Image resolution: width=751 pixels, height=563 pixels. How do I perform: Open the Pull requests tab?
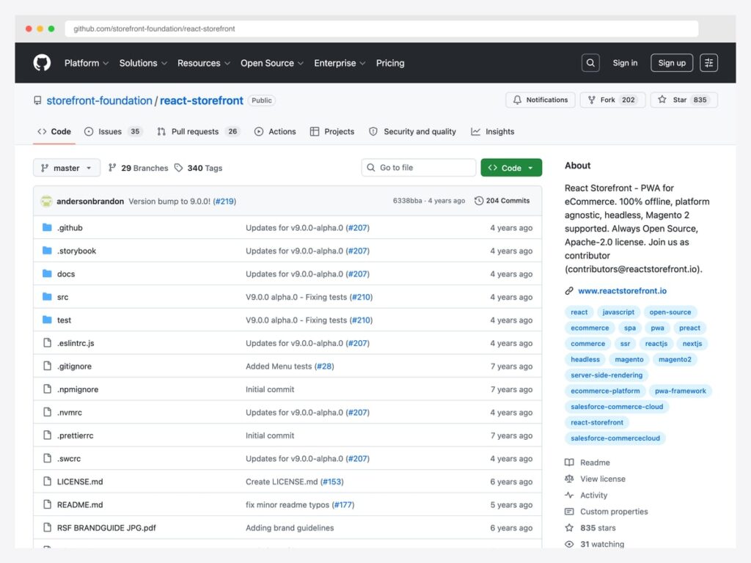coord(198,132)
